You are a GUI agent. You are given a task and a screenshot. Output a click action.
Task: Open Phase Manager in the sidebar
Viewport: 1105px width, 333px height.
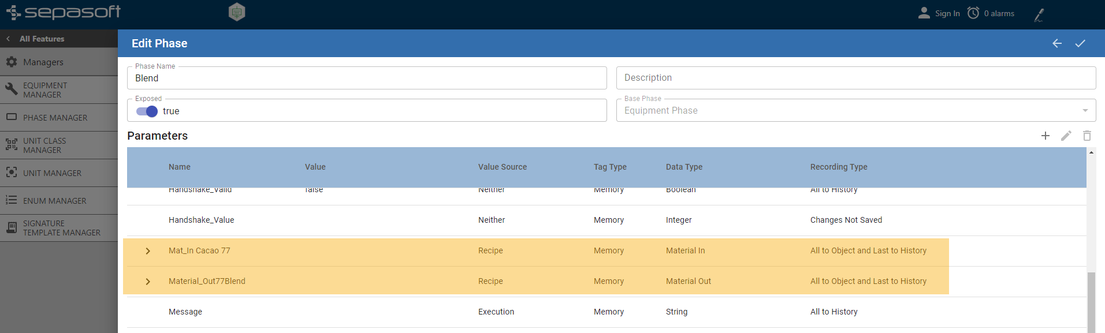click(55, 118)
